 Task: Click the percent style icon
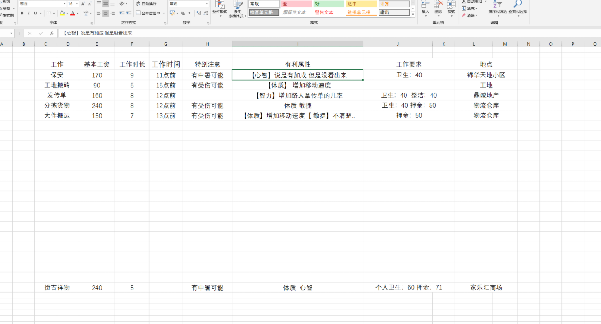tap(183, 13)
